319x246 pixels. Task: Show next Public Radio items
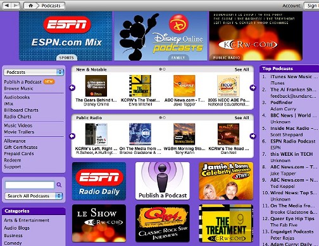[x=253, y=136]
